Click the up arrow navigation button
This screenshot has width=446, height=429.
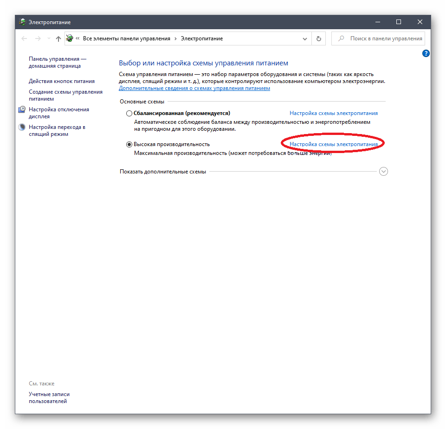coord(58,39)
